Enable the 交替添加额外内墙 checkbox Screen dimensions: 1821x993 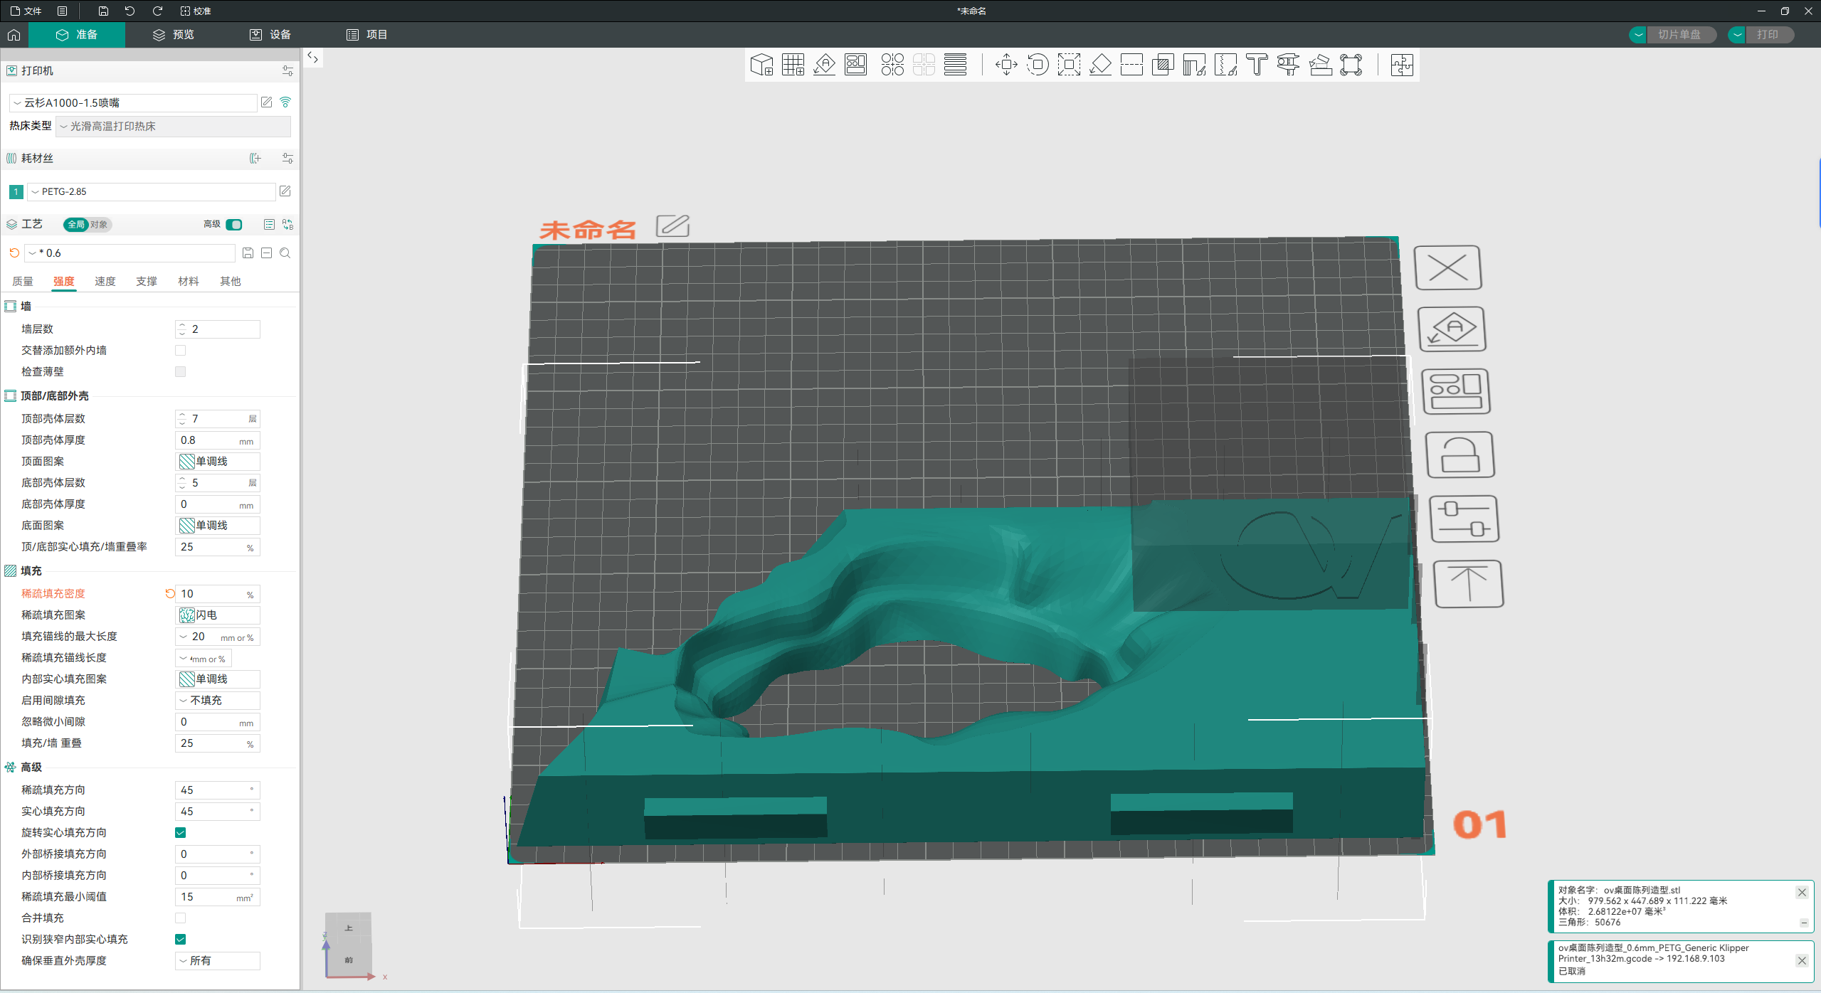click(x=180, y=350)
